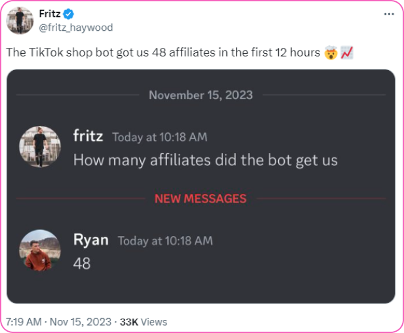Open the Fritz display name profile link

(51, 14)
